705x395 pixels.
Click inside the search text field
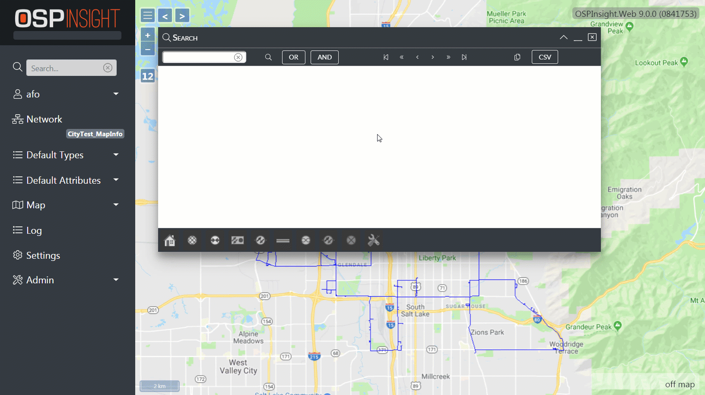pyautogui.click(x=199, y=57)
